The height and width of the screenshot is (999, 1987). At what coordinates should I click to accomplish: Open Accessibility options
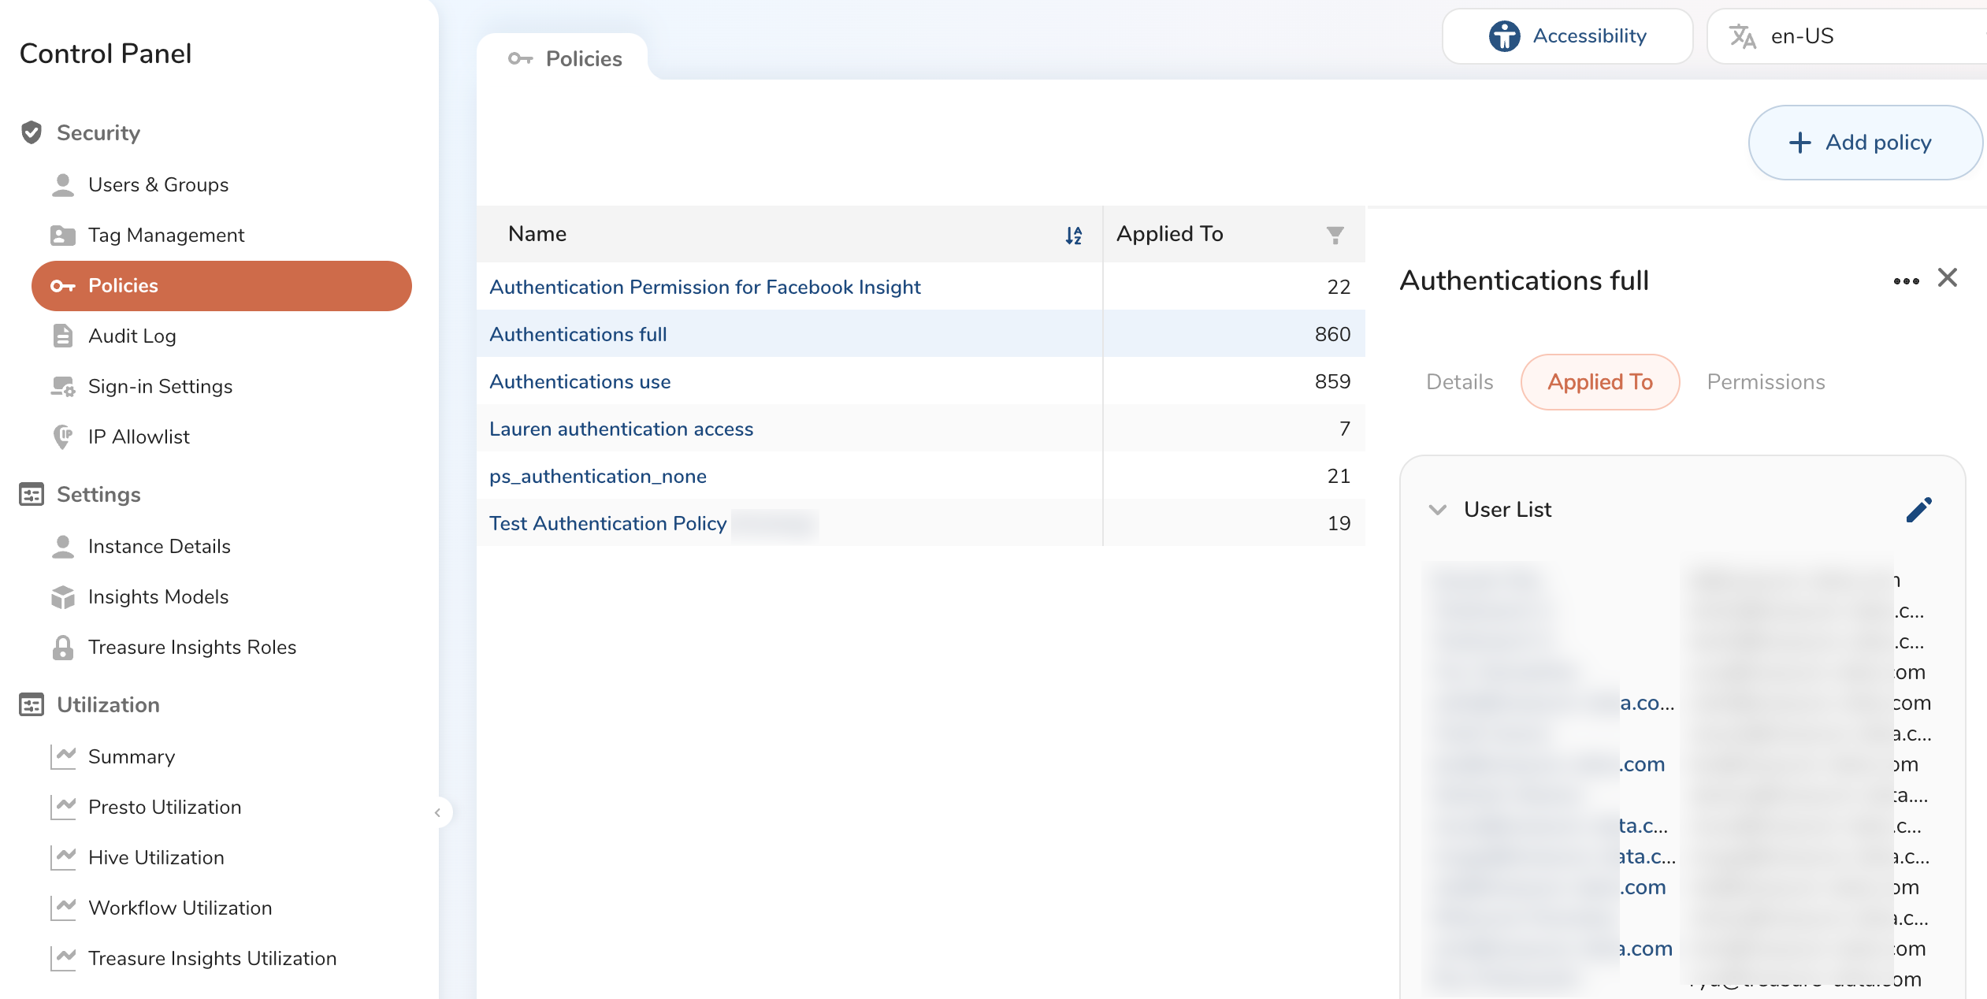1567,36
